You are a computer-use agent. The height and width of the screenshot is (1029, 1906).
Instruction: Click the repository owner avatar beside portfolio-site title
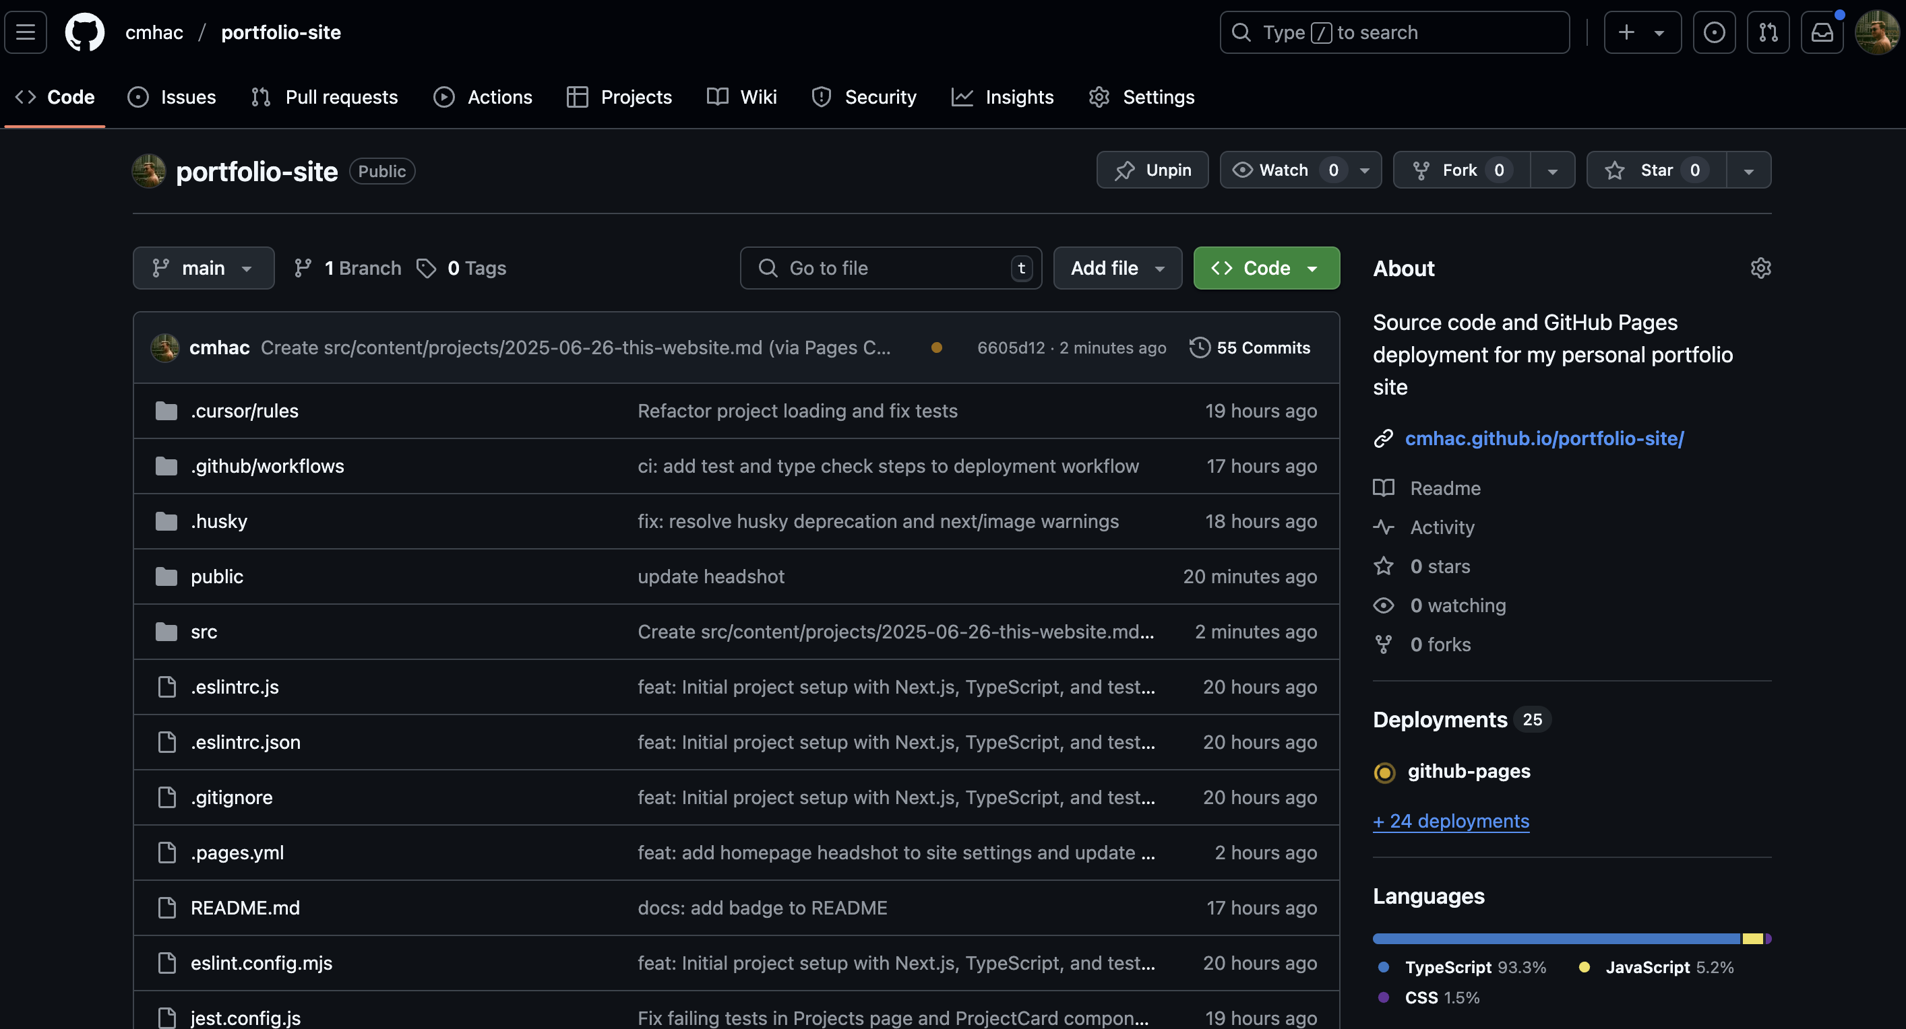coord(149,171)
